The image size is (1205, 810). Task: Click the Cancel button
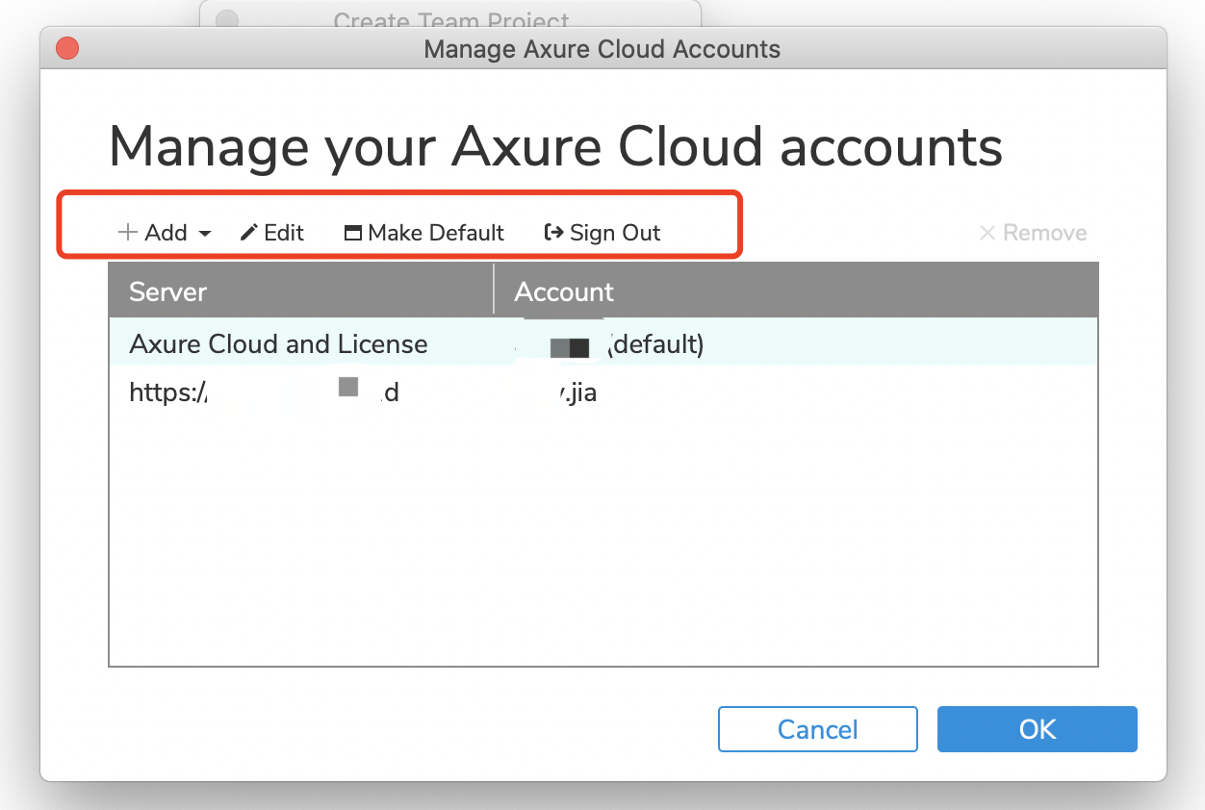[x=817, y=729]
